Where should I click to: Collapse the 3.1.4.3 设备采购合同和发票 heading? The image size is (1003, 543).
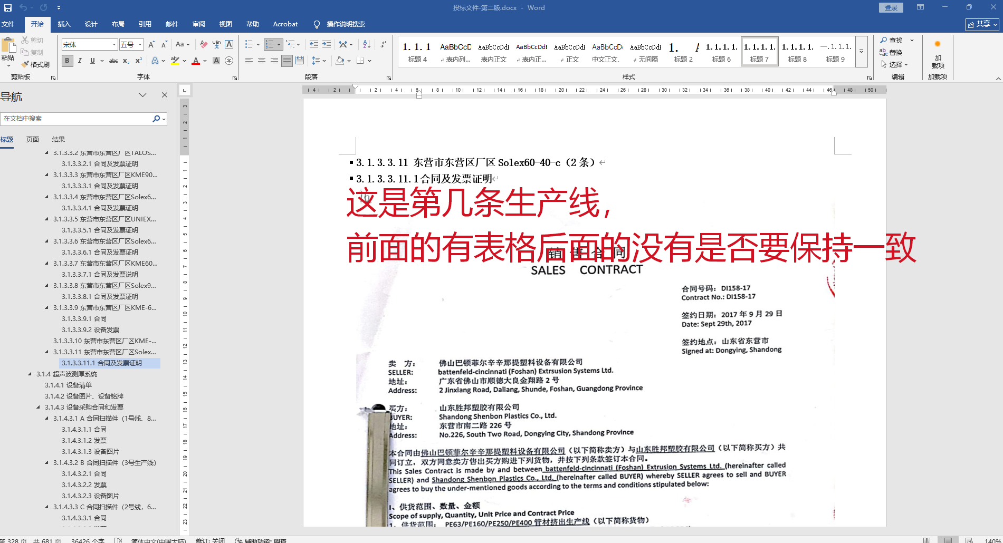pyautogui.click(x=38, y=408)
